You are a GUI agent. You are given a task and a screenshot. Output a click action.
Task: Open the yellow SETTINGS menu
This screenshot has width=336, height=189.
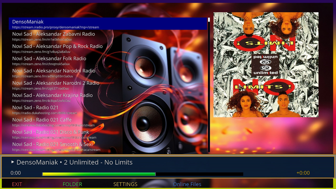(125, 184)
